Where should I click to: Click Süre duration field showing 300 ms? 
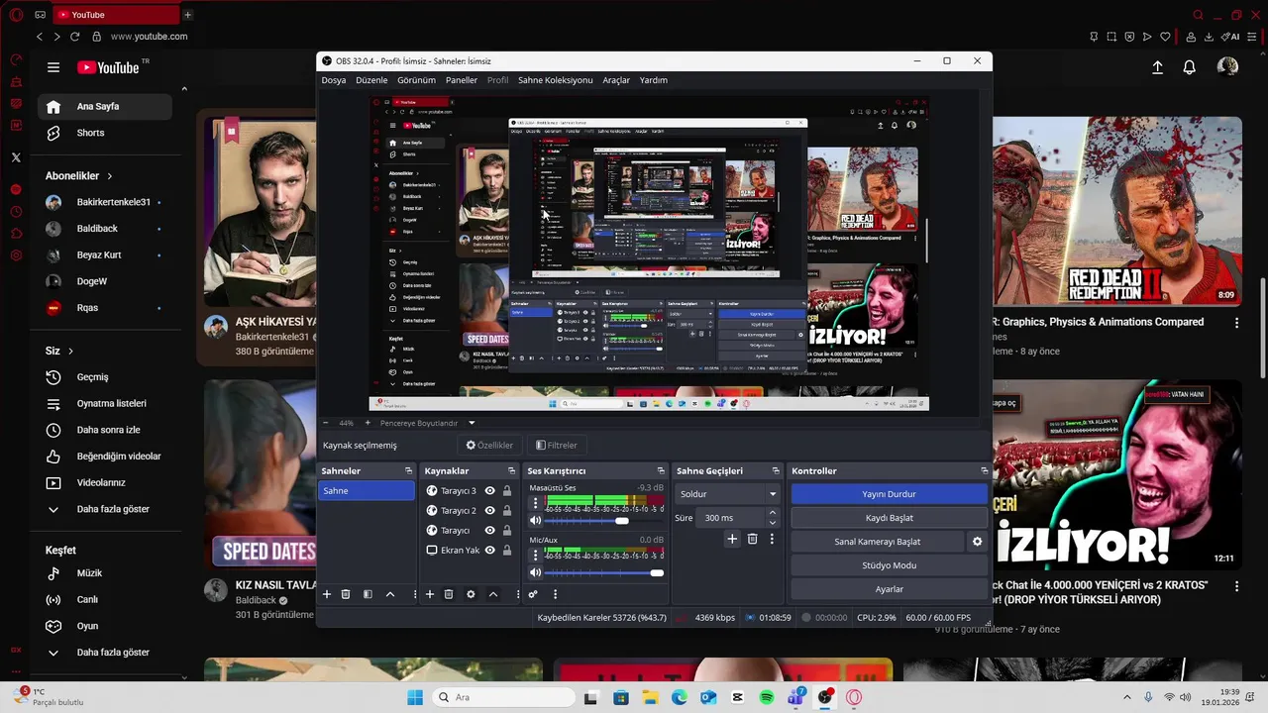731,518
